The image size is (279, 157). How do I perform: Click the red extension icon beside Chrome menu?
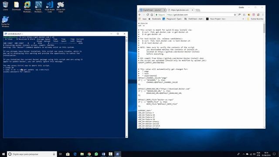coord(258,14)
